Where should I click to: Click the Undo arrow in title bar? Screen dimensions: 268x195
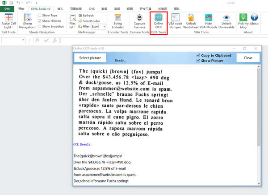coord(18,3)
